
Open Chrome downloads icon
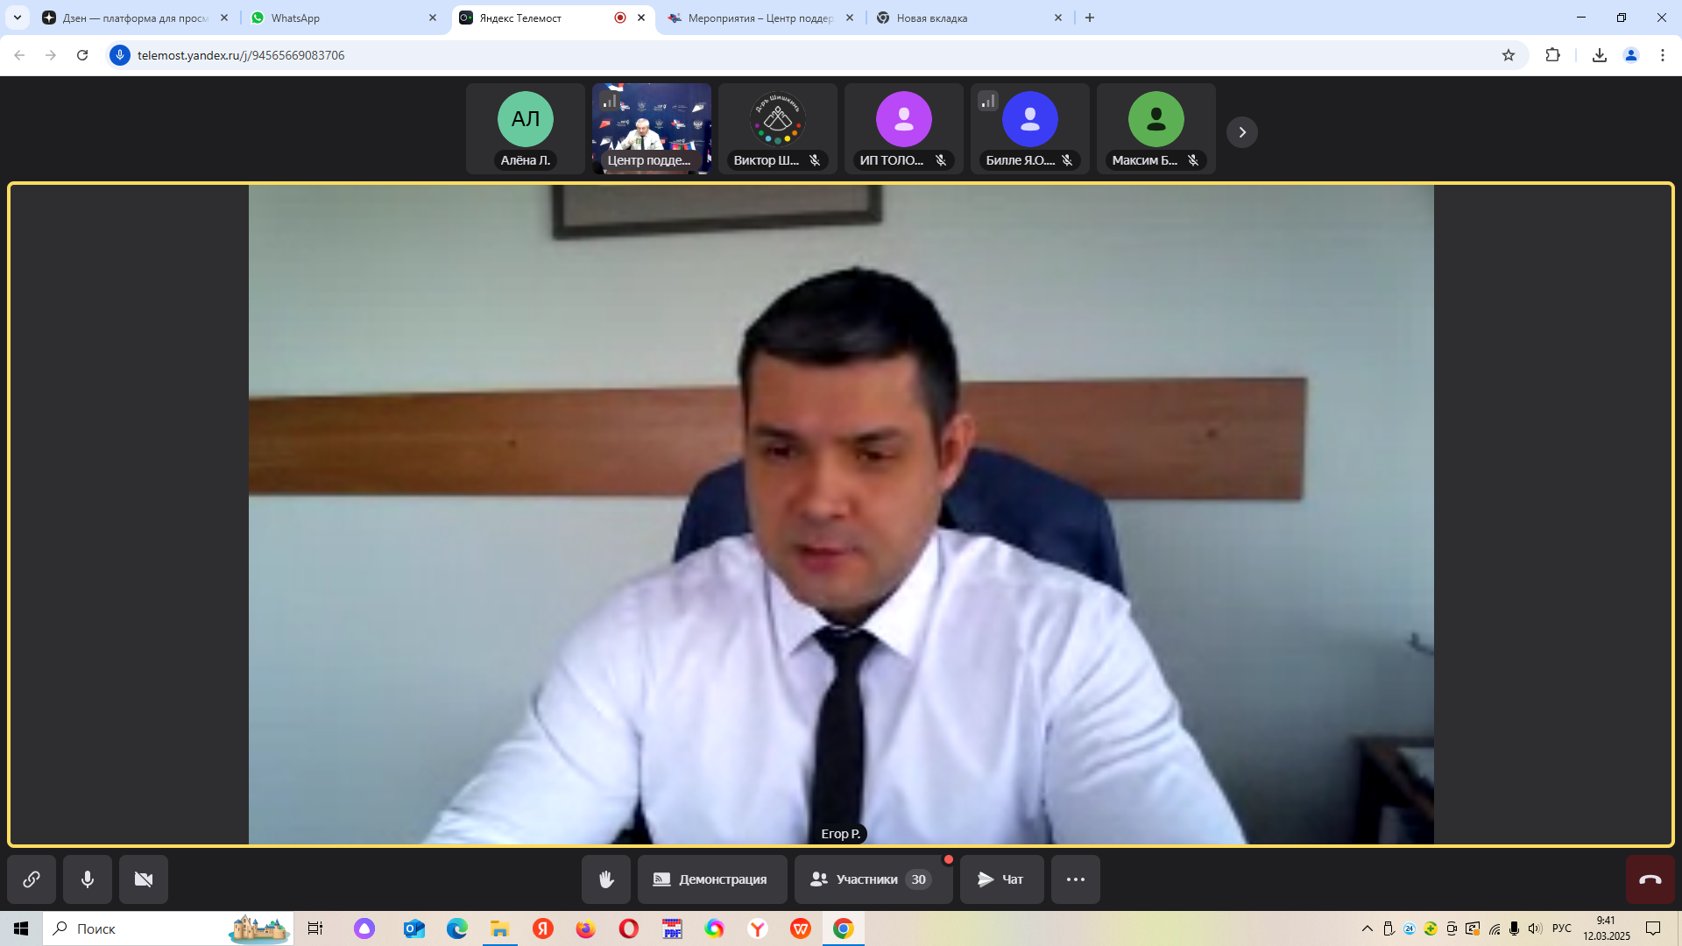coord(1599,55)
